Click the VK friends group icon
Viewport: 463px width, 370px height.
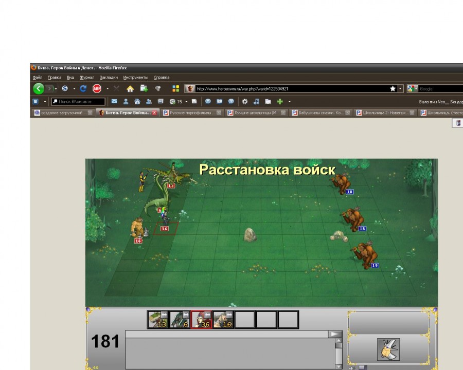(x=149, y=102)
